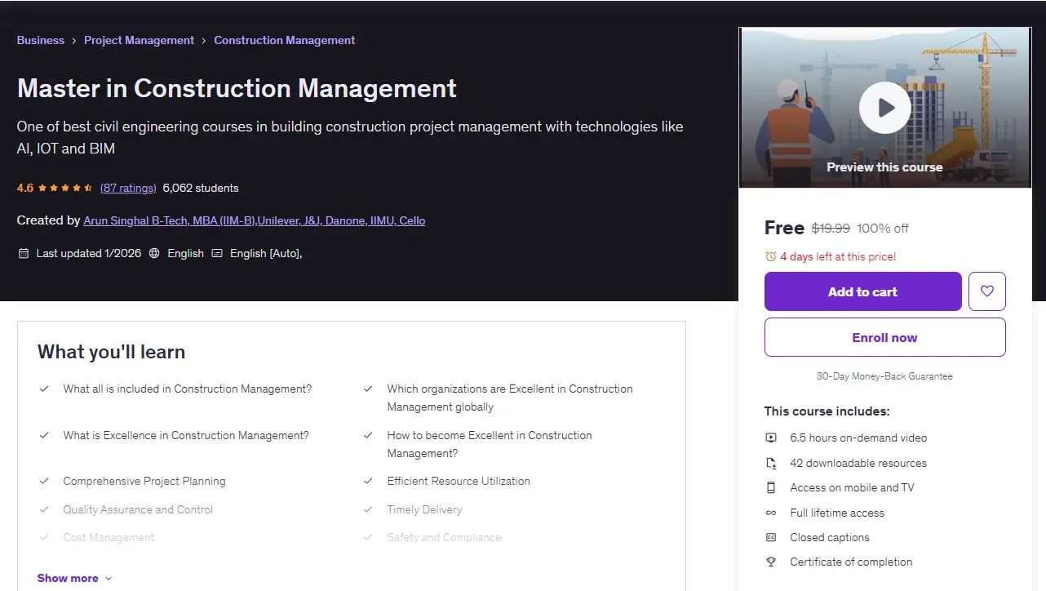This screenshot has height=591, width=1046.
Task: Click checkmark beside 'Timely Delivery'
Action: tap(368, 509)
